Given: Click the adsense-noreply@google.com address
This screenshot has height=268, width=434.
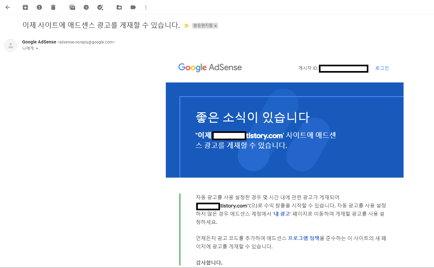Looking at the screenshot, I should coord(86,42).
